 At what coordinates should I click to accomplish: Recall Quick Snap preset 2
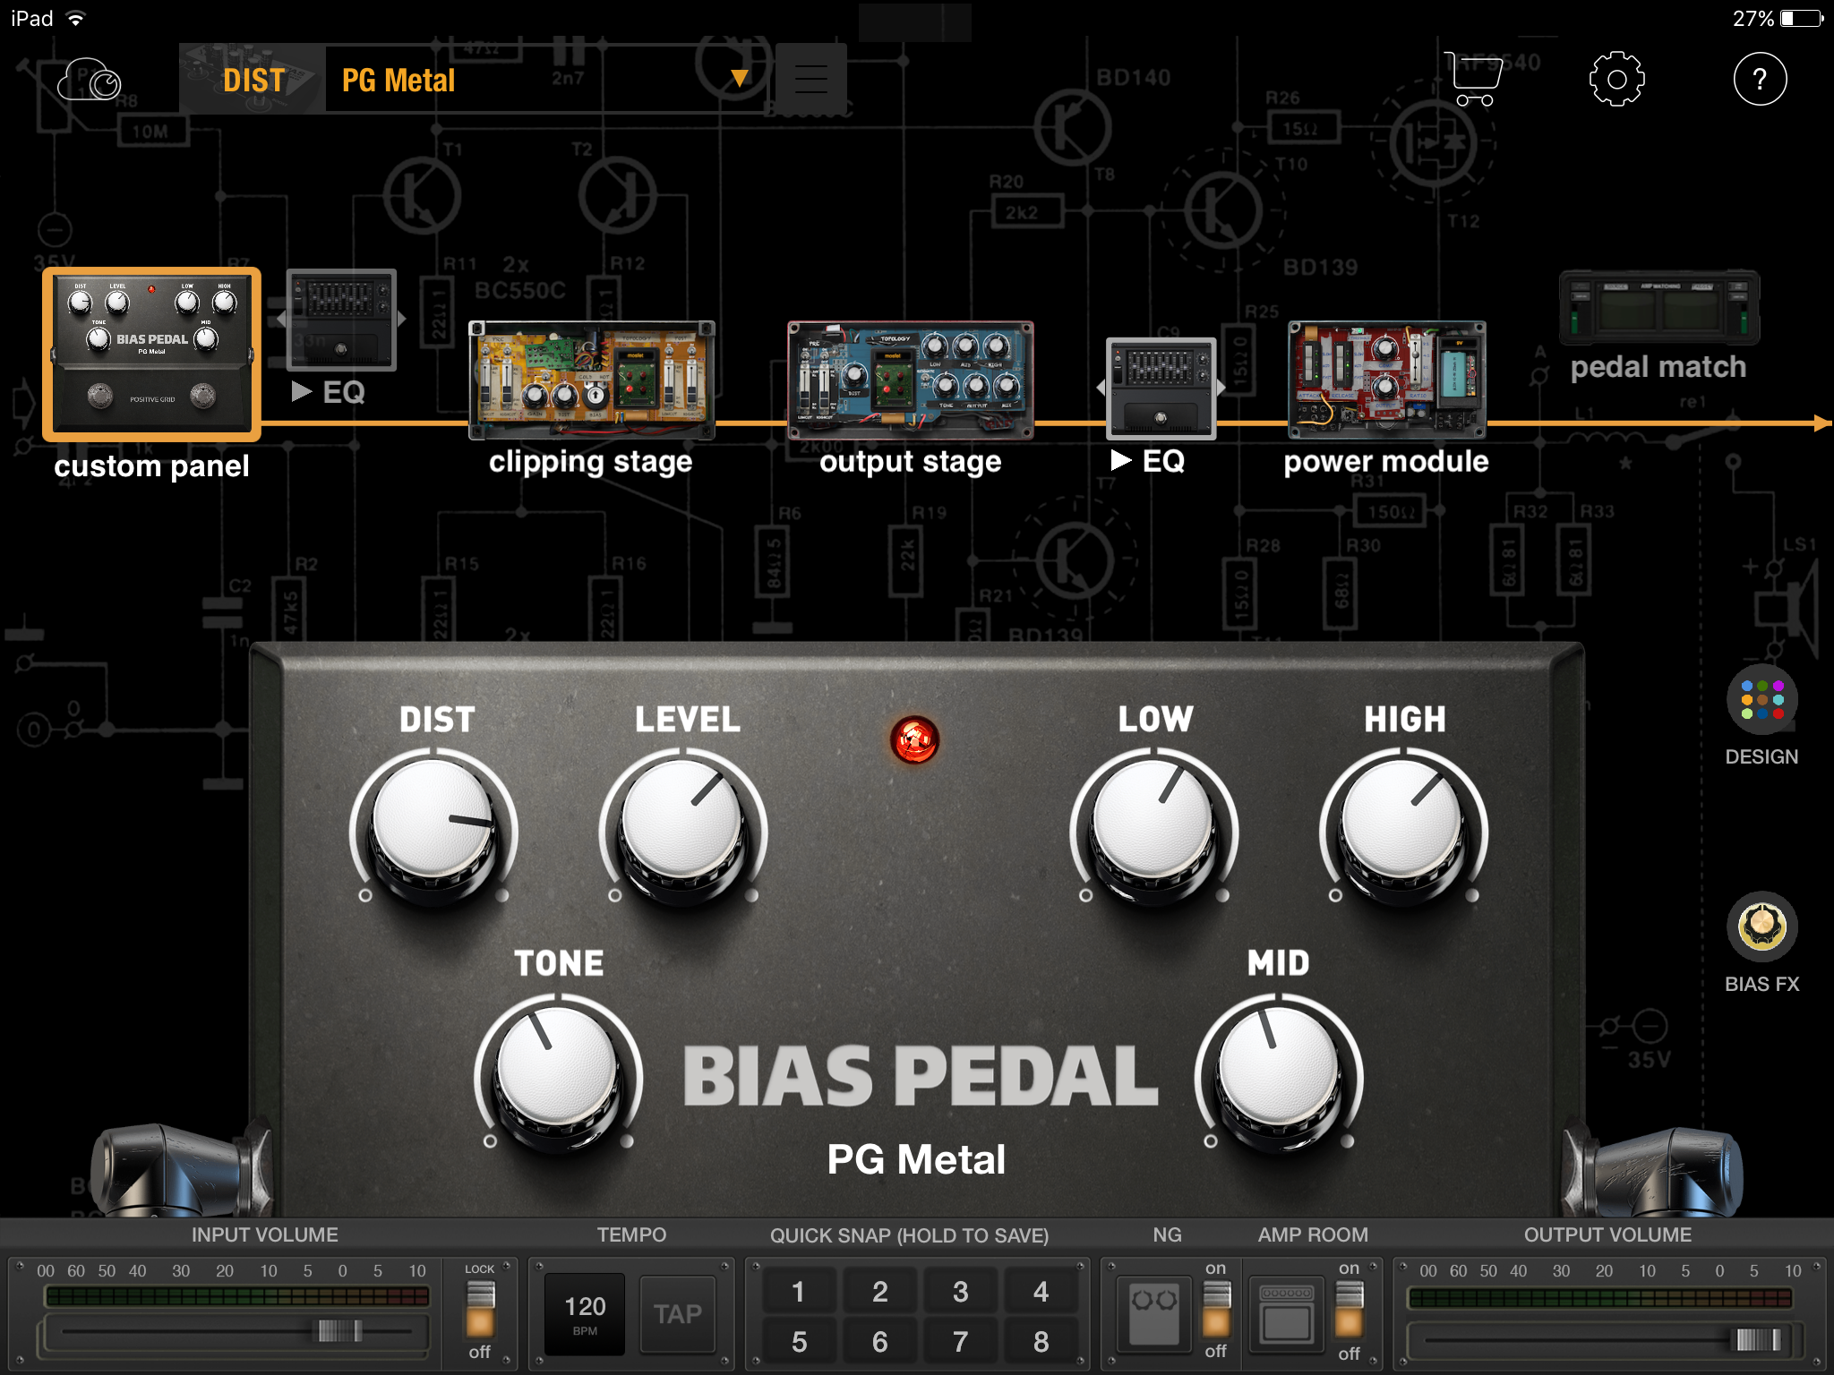pyautogui.click(x=880, y=1291)
